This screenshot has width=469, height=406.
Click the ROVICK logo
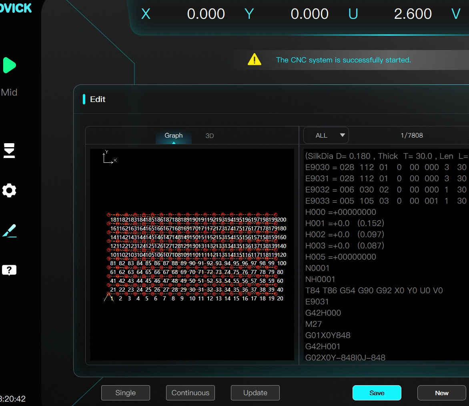pos(15,8)
